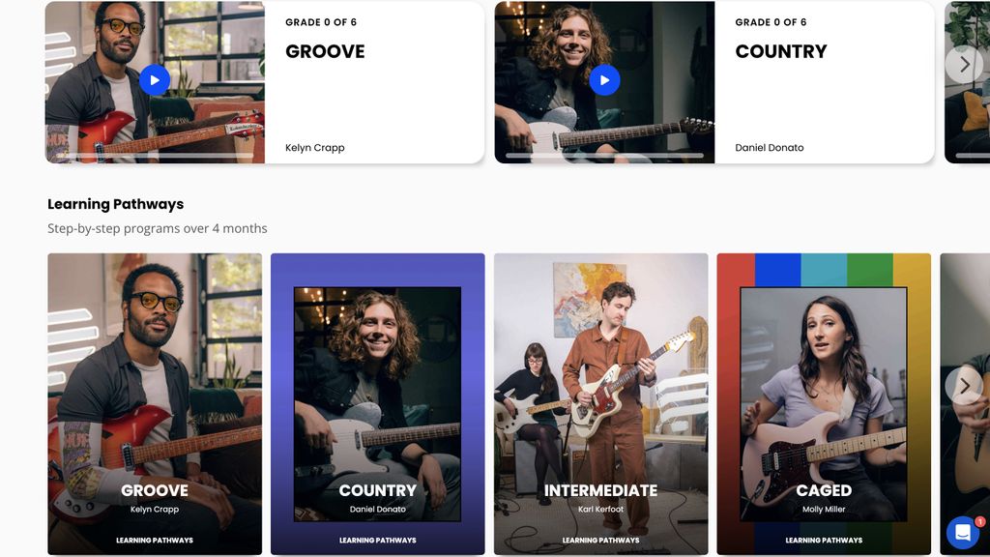Open the partially visible fifth pathway card
Viewport: 990px width, 557px height.
tap(965, 404)
